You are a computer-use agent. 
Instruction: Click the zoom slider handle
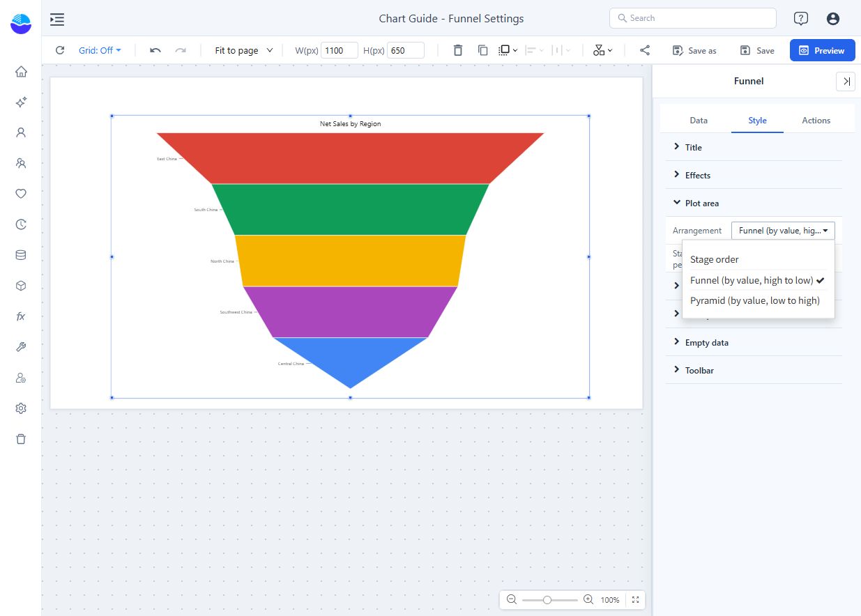point(547,599)
